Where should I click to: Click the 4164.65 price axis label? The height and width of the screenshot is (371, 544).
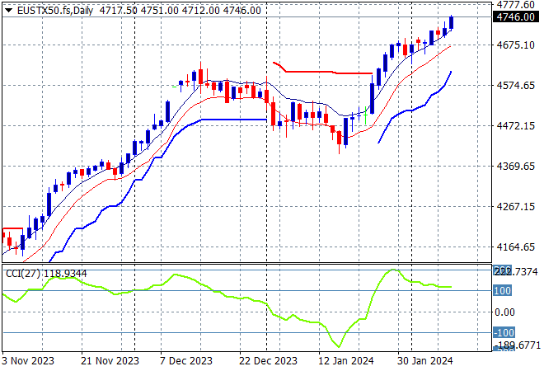(x=515, y=247)
